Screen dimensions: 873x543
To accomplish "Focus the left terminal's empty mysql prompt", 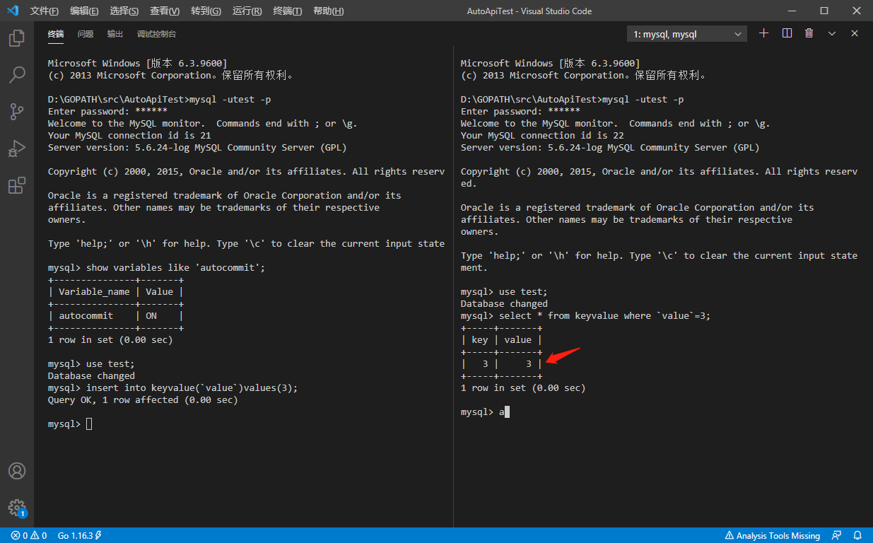I will click(x=70, y=424).
